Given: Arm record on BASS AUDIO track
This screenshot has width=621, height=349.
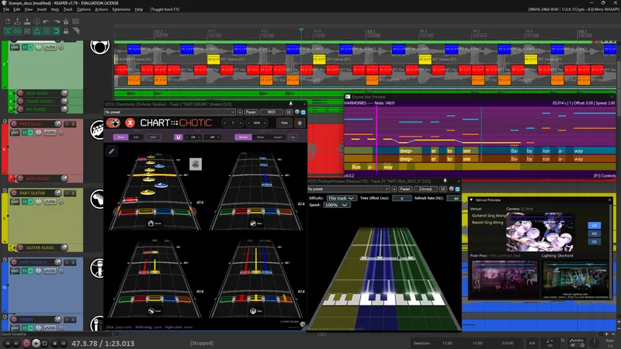Looking at the screenshot, I should [x=21, y=178].
